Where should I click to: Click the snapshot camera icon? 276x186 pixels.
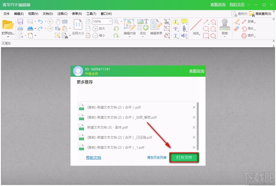click(x=65, y=21)
